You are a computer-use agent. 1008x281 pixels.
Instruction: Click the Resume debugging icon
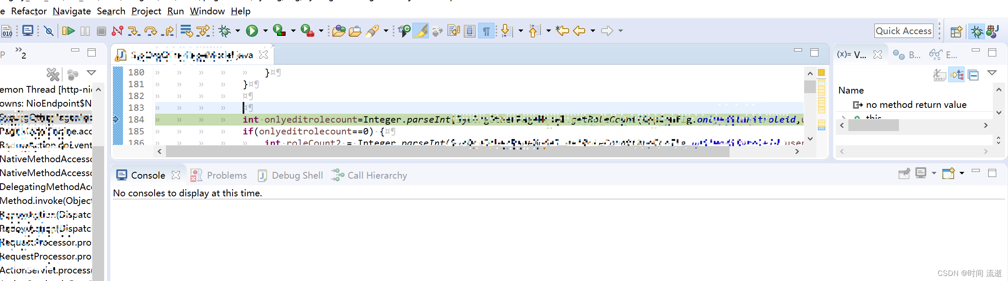tap(68, 31)
